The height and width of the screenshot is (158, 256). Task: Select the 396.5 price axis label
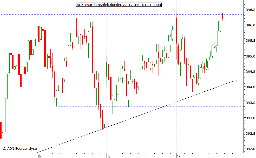click(251, 10)
